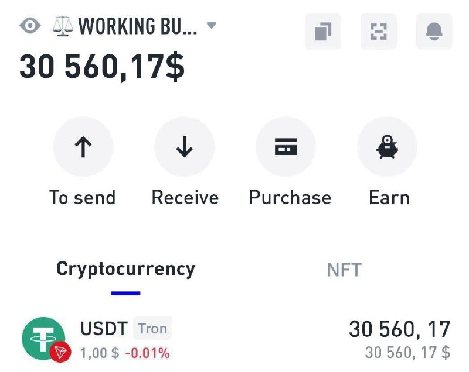Toggle balance visibility with the eye icon
This screenshot has width=469, height=372.
pos(30,26)
